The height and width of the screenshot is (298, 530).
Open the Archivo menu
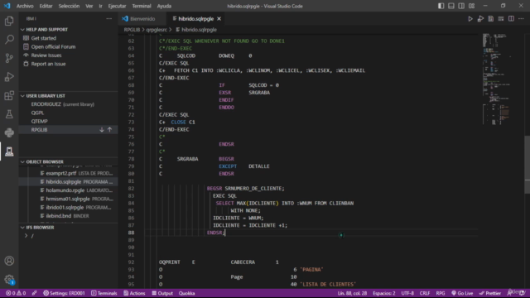coord(25,6)
